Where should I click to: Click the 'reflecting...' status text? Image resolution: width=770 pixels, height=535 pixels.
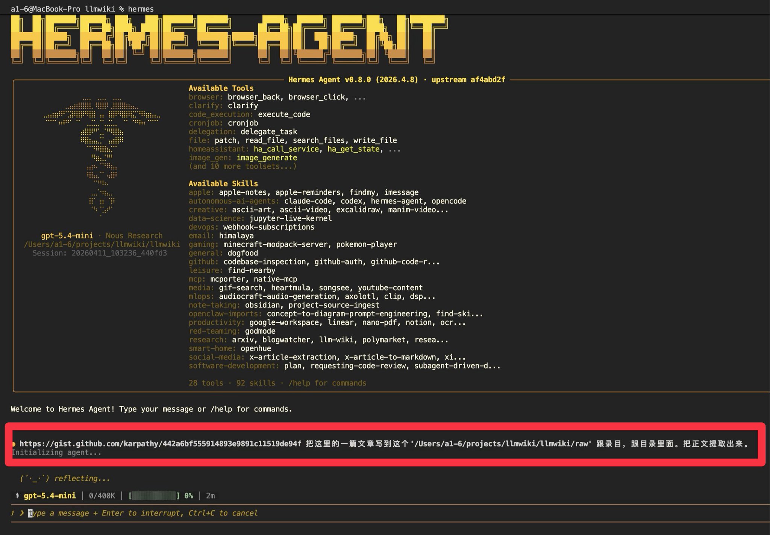tap(82, 479)
